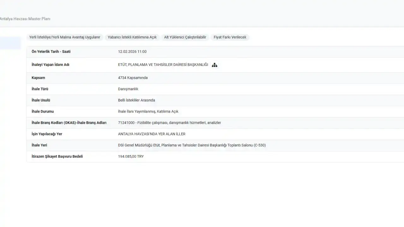Image resolution: width=404 pixels, height=227 pixels.
Task: Click the pre-qualification date value 12.02.2026 11:00
Action: point(132,52)
